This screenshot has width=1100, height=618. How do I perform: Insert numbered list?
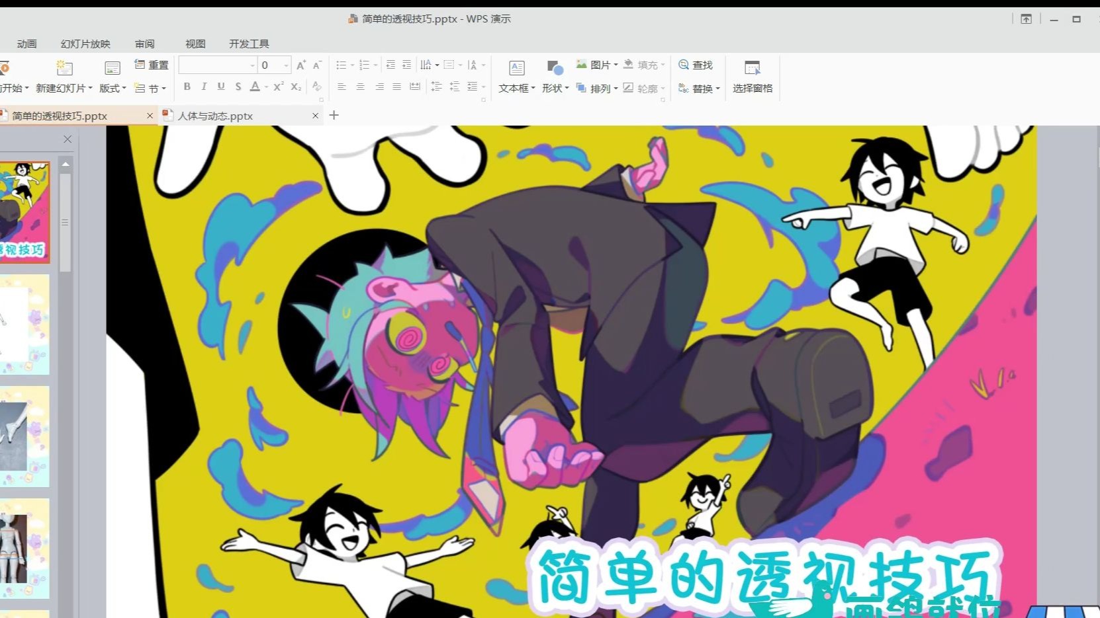(364, 65)
